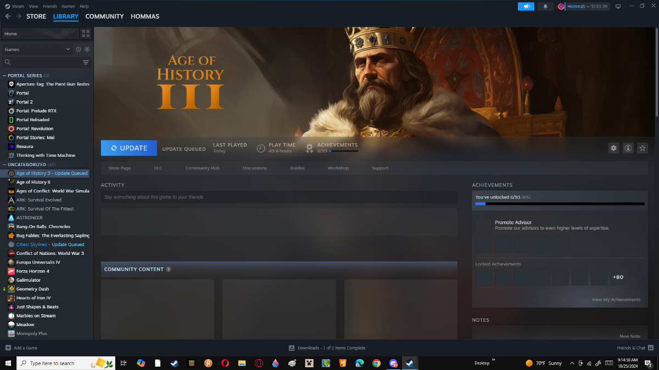Switch library to grid collections view
Viewport: 659px width, 370px height.
(86, 33)
